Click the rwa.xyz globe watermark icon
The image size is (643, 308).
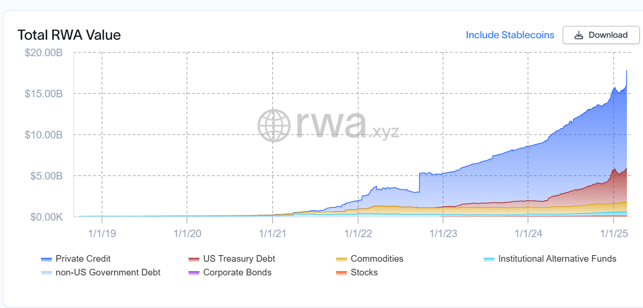(274, 125)
